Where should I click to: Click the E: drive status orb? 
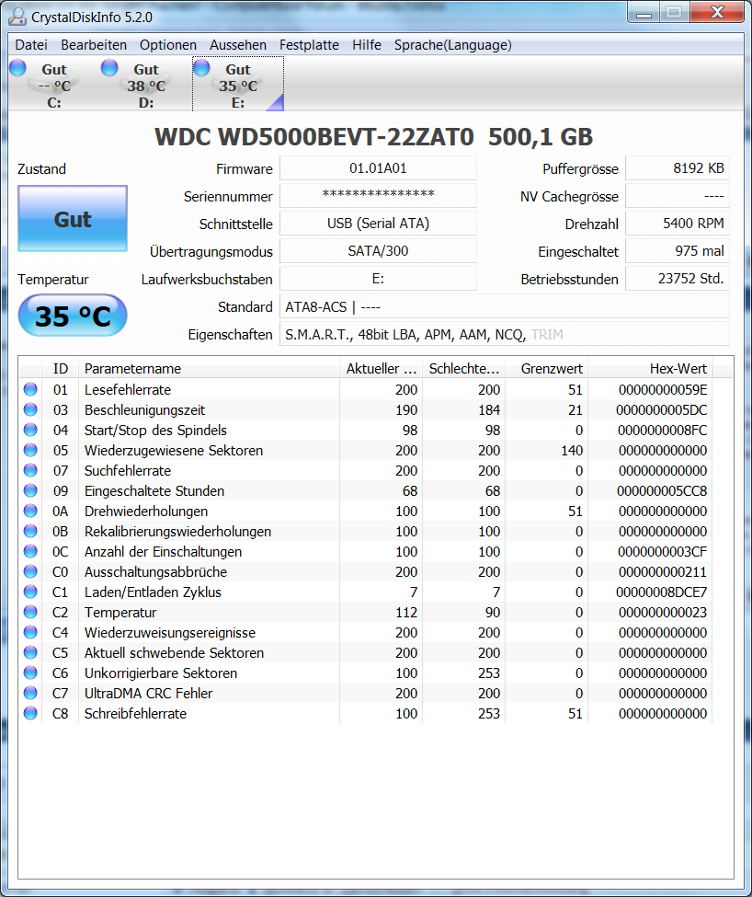pyautogui.click(x=201, y=67)
